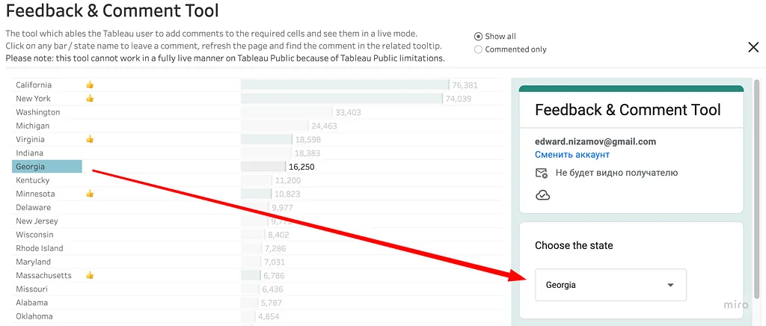Click the Michigan bar labeled 24,463

pos(275,126)
